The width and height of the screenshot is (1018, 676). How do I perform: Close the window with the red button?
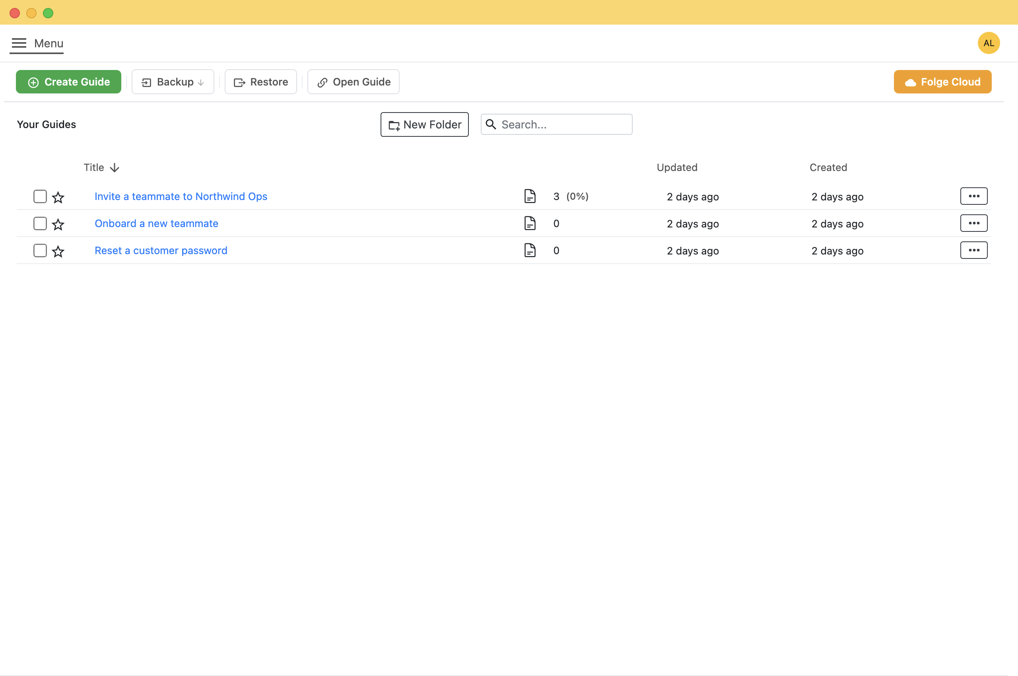tap(15, 13)
